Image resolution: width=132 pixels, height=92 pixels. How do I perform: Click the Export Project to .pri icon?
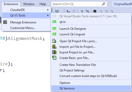pos(54,52)
